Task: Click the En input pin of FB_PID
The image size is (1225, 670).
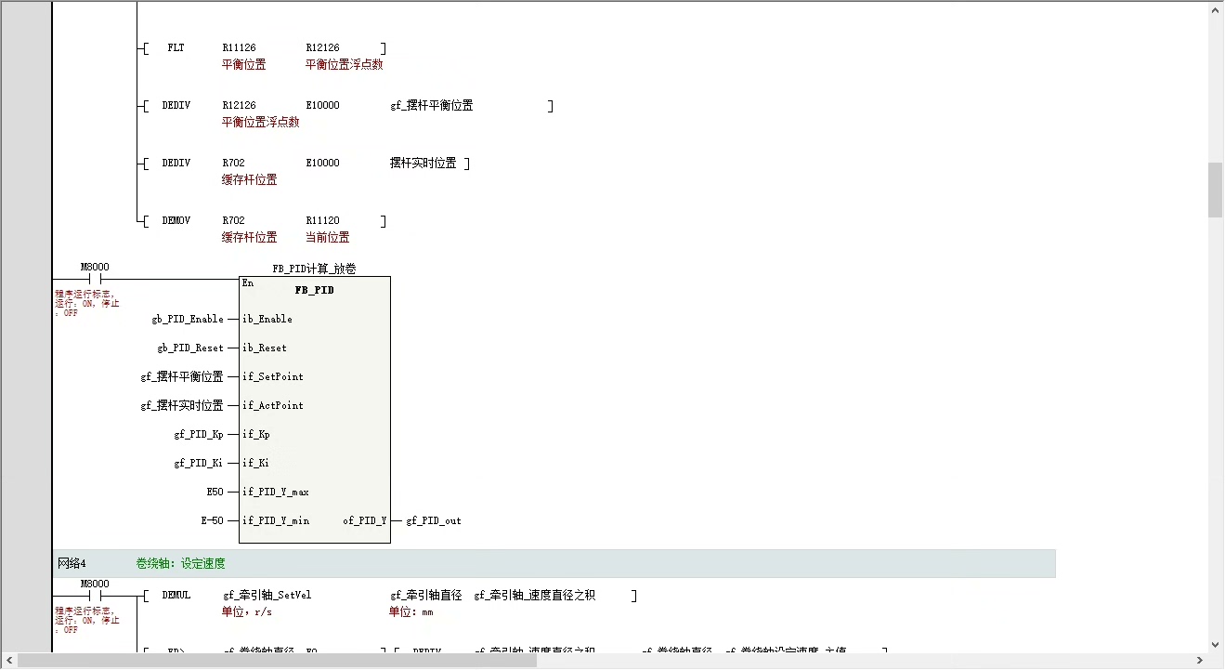Action: tap(247, 282)
